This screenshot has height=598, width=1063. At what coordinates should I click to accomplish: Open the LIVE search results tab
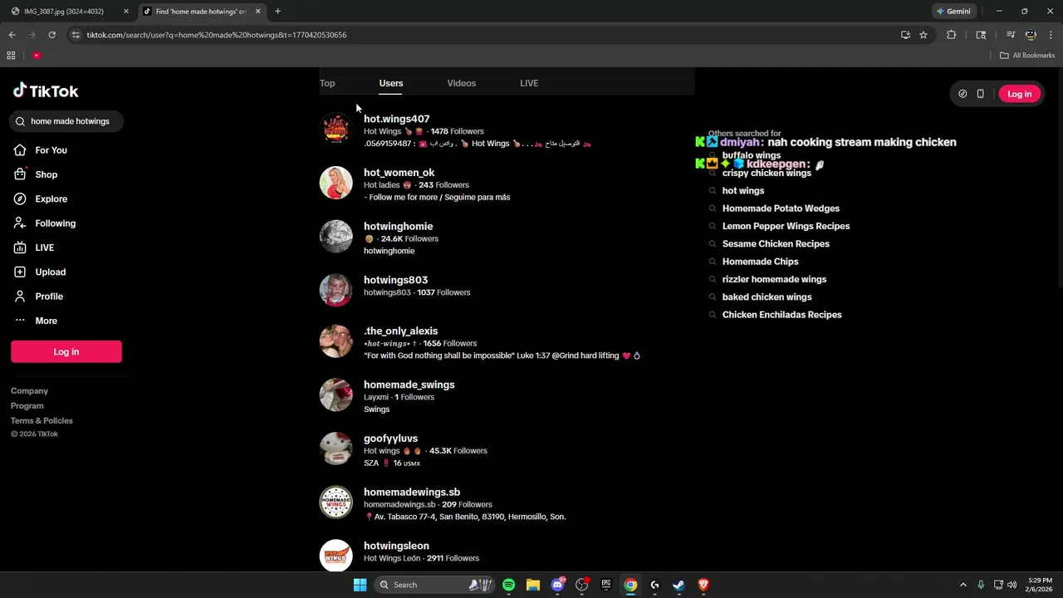click(529, 83)
